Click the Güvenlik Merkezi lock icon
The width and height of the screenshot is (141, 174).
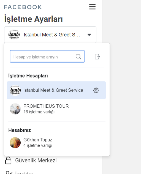click(8, 161)
